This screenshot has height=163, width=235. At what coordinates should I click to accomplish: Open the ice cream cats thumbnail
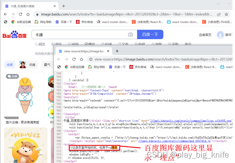pos(24,95)
